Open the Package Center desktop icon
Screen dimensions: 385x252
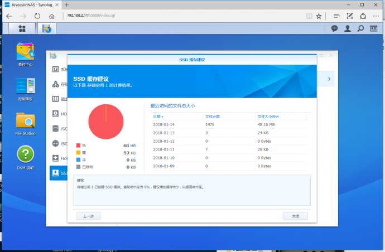pyautogui.click(x=25, y=55)
